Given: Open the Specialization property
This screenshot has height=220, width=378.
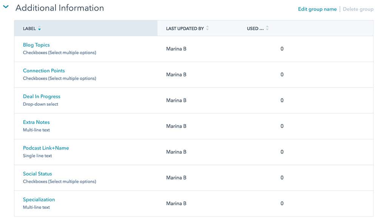Looking at the screenshot, I should [39, 199].
